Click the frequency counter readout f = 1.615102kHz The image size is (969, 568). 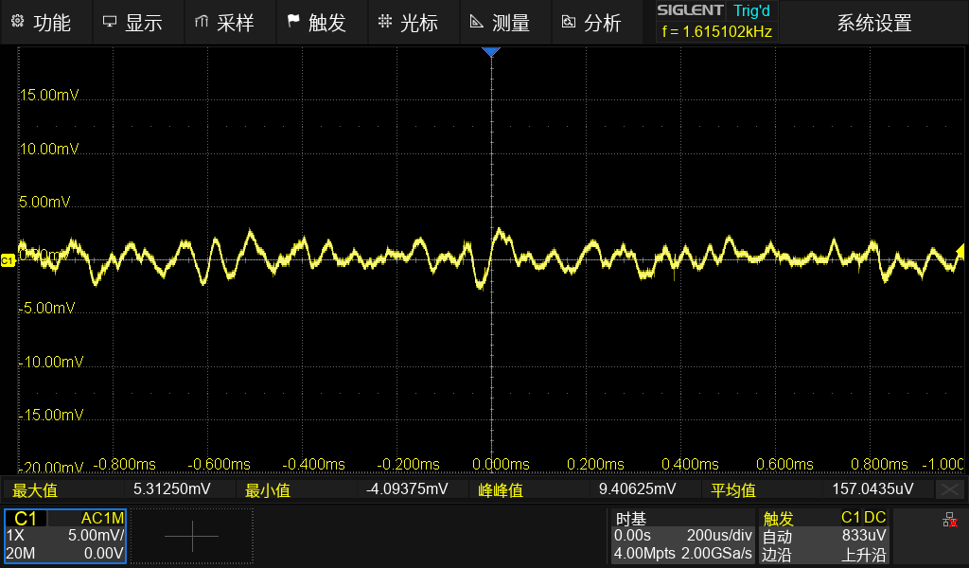coord(717,31)
